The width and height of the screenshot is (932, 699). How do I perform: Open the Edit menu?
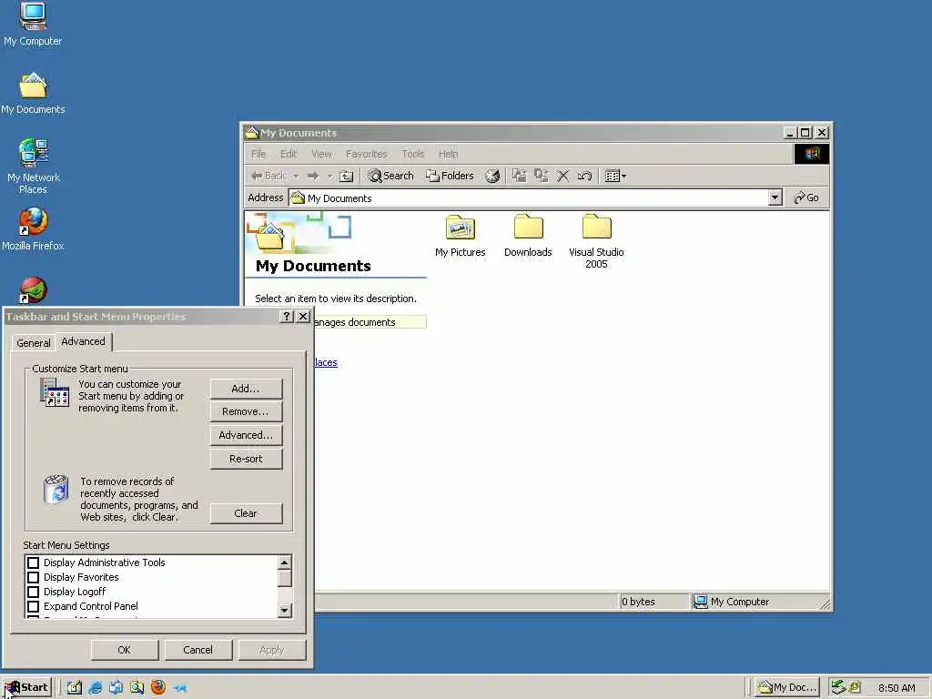pos(289,154)
